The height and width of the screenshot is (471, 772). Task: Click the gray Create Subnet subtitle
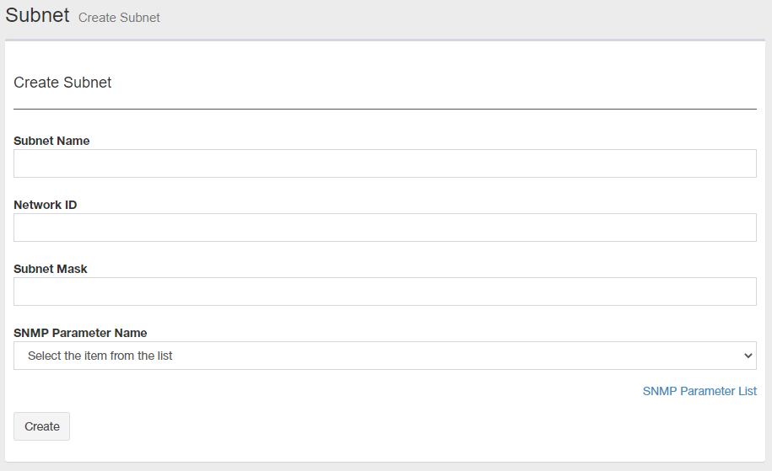tap(119, 17)
